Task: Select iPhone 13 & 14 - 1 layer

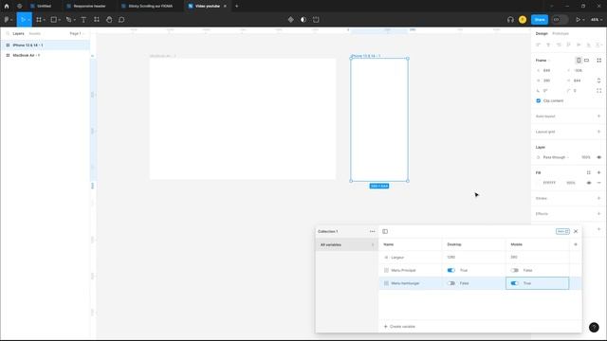Action: (45, 45)
